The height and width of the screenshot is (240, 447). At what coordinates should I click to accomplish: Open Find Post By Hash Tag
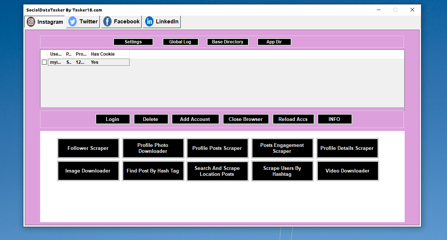pyautogui.click(x=153, y=171)
